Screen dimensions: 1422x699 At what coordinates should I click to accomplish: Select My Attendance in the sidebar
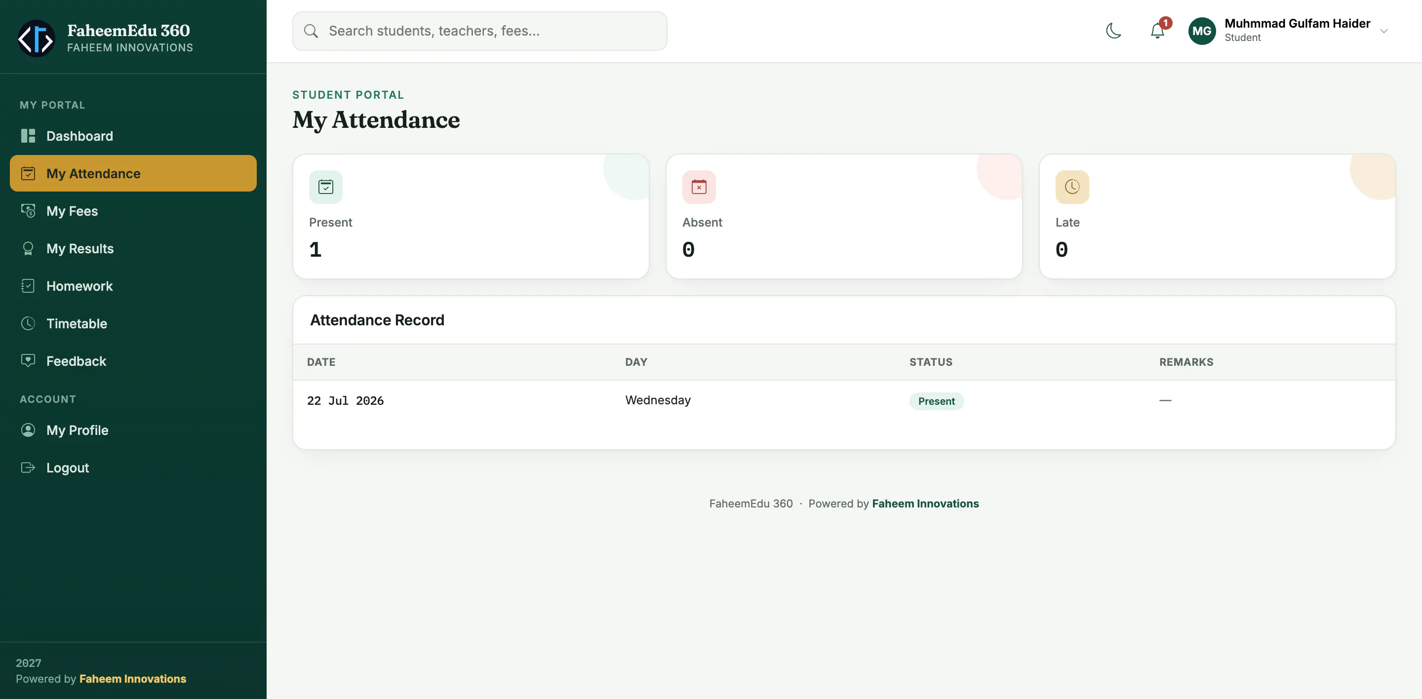click(133, 173)
